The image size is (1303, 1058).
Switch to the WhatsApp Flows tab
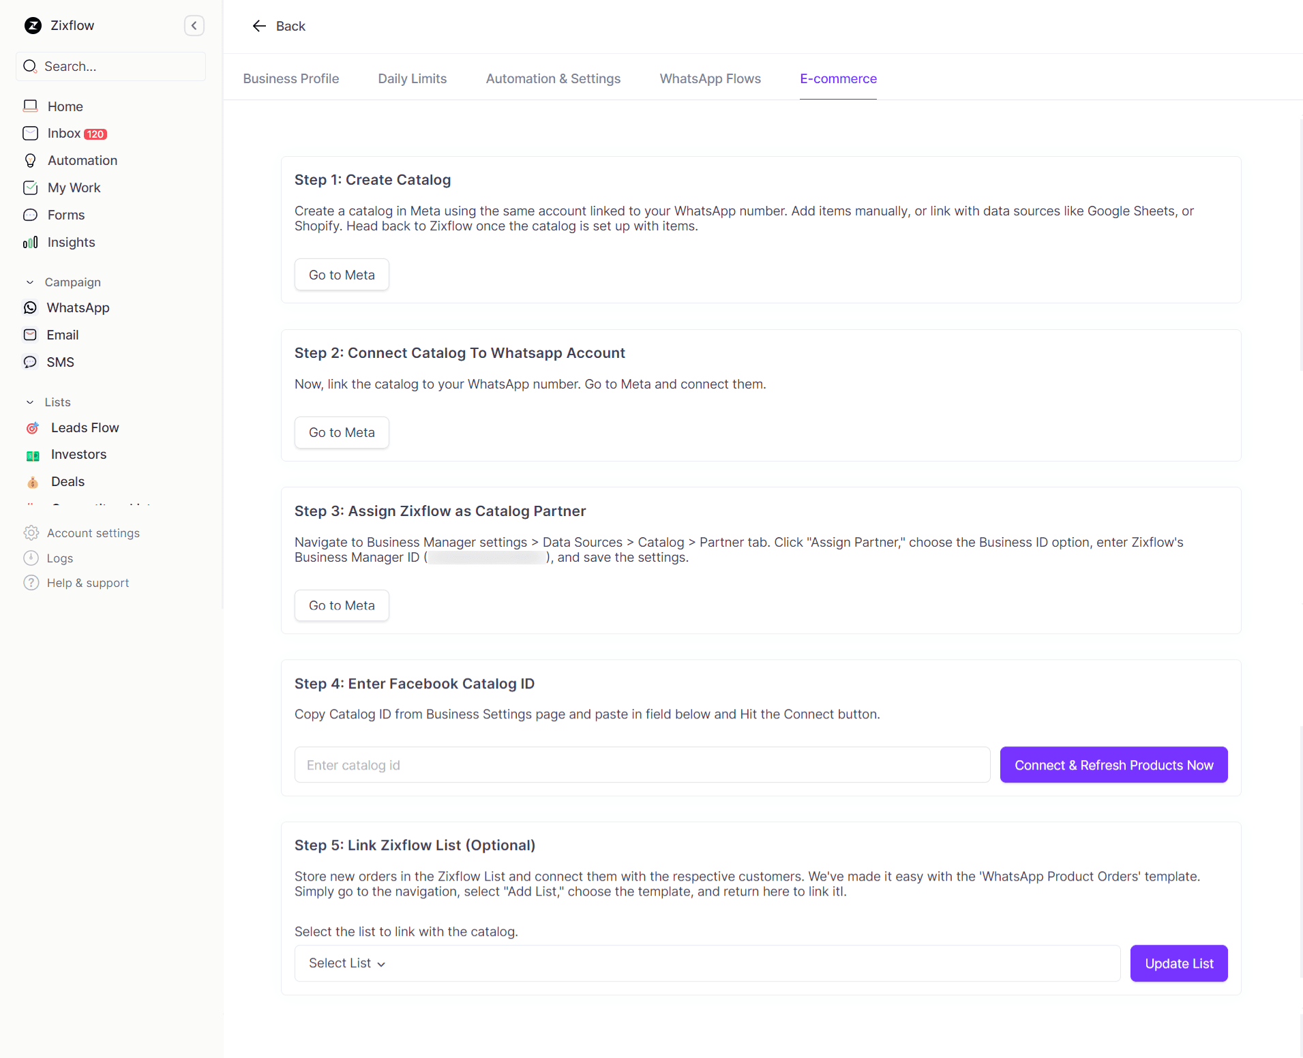pos(710,78)
